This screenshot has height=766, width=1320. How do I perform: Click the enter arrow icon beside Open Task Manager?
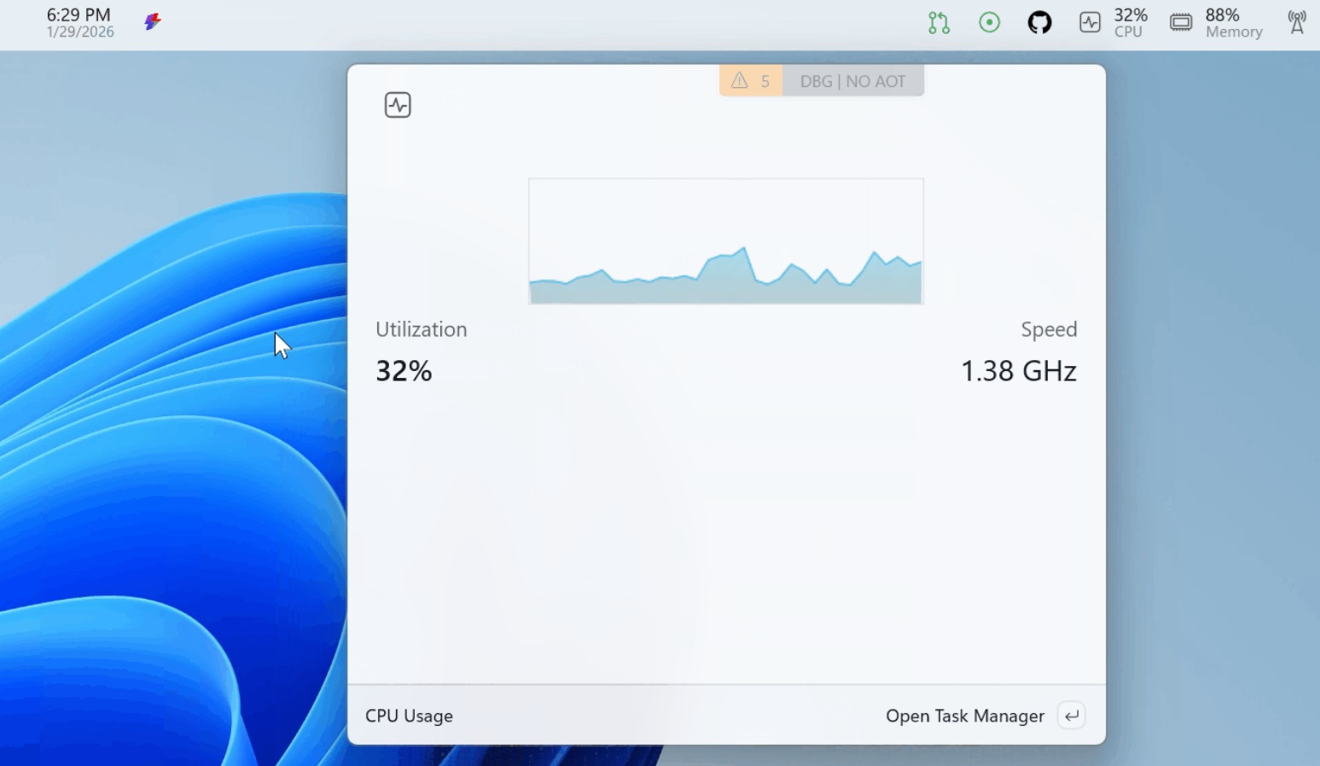pyautogui.click(x=1072, y=716)
